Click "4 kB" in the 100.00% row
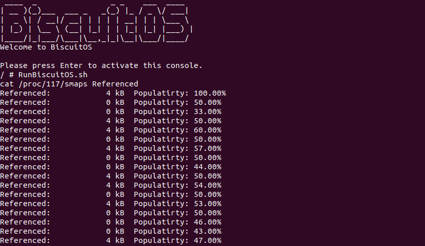 click(x=115, y=93)
